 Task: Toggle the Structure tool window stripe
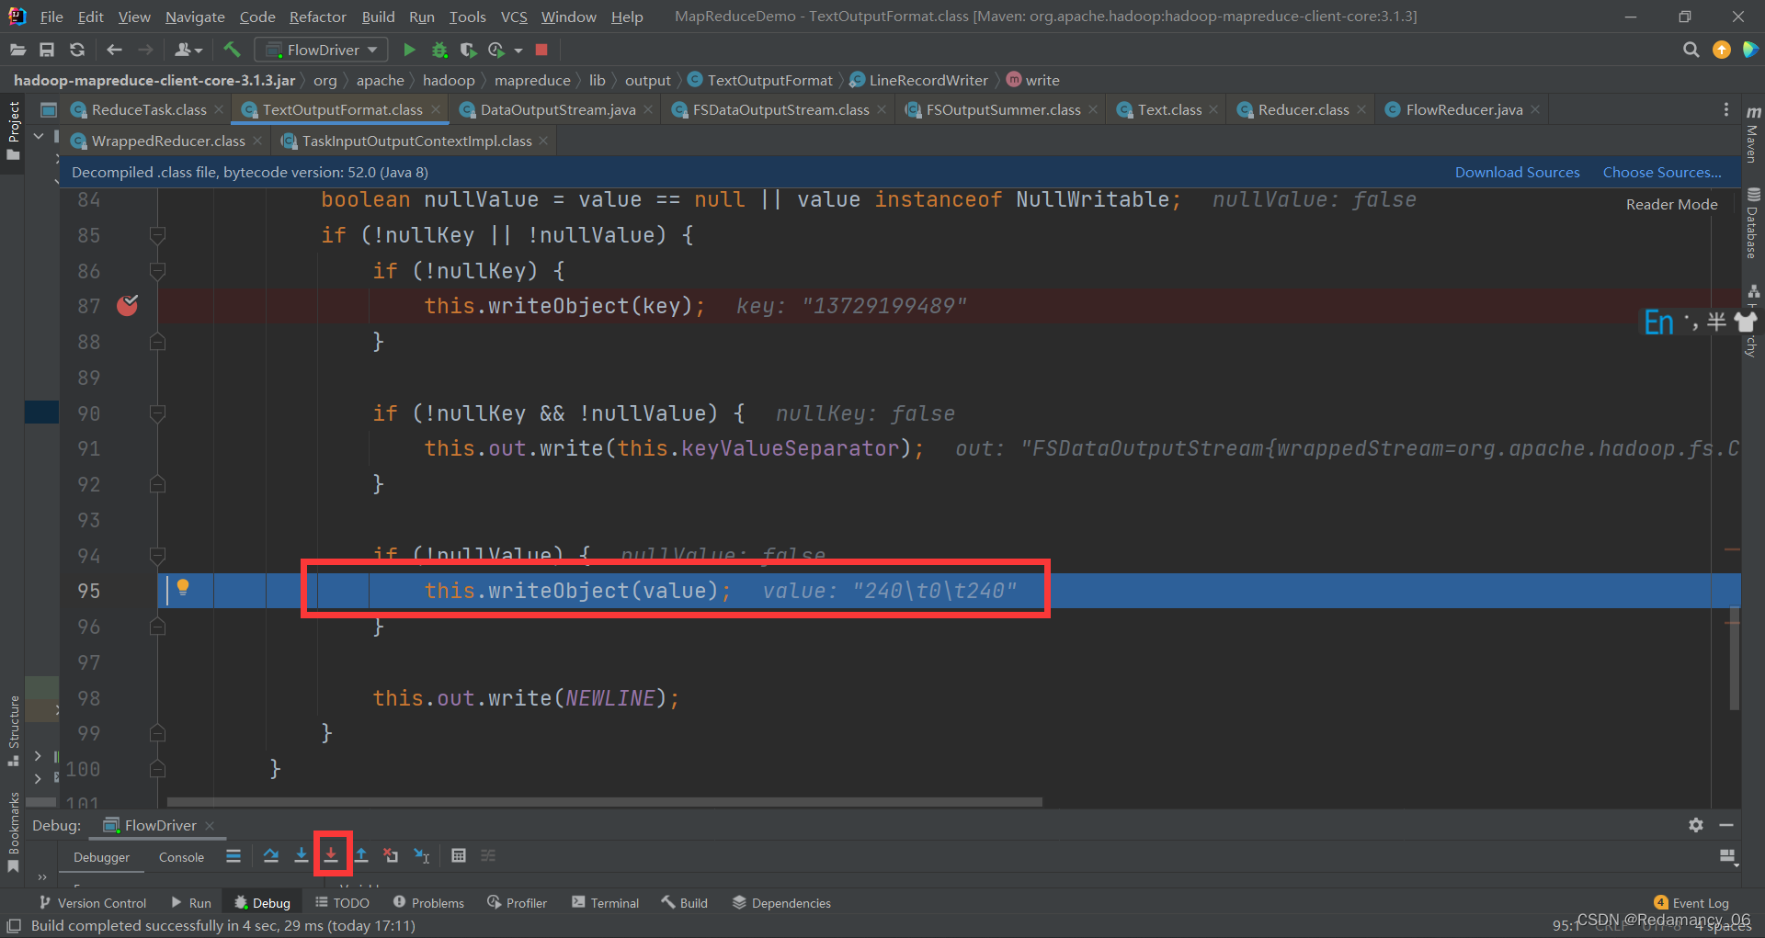(14, 730)
